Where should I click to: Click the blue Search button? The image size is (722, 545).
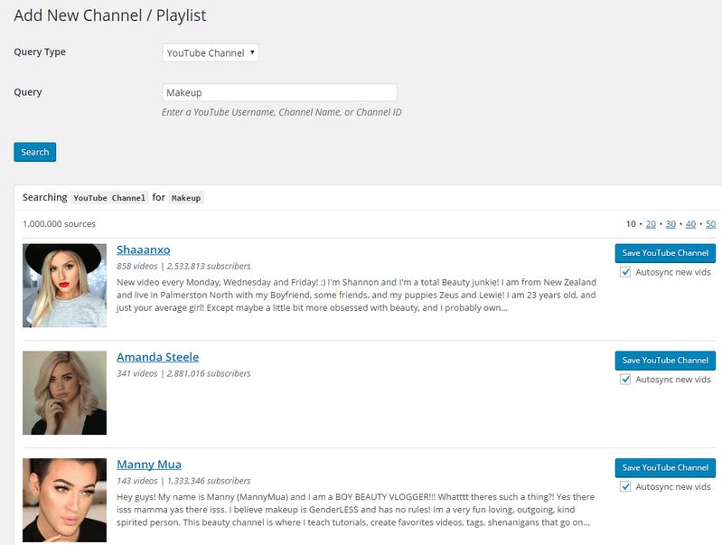coord(35,152)
